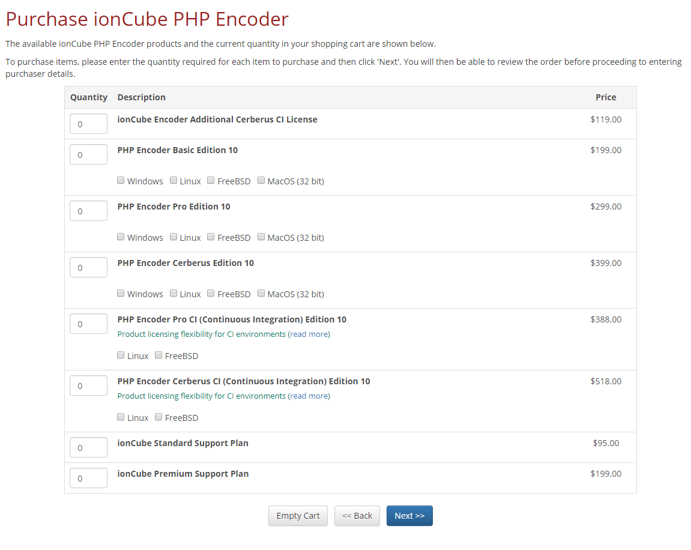Tick Windows for PHP Encoder Pro Edition
Image resolution: width=691 pixels, height=550 pixels.
coord(121,237)
